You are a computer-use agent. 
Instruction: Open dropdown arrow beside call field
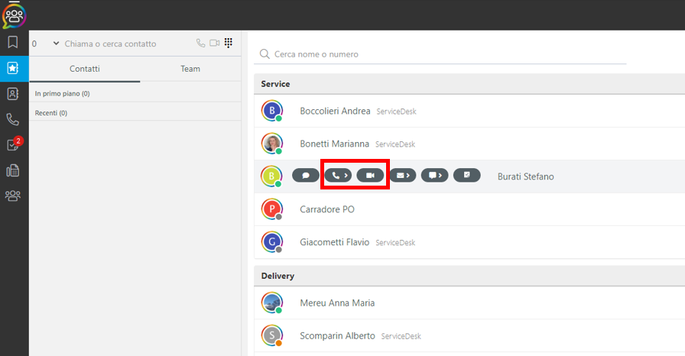56,44
